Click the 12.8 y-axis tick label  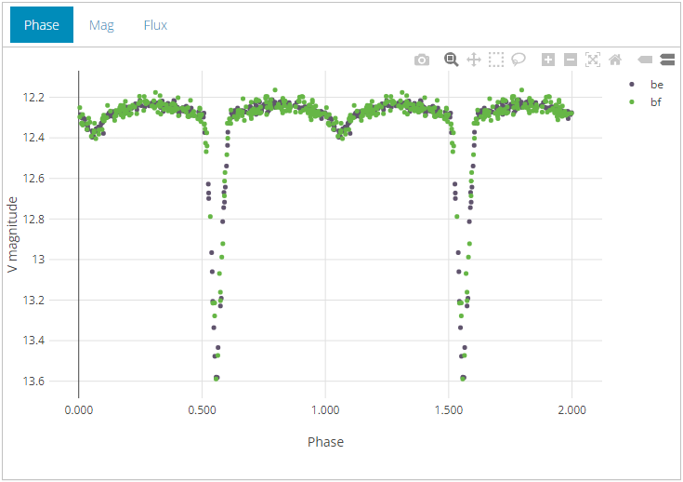[x=34, y=219]
